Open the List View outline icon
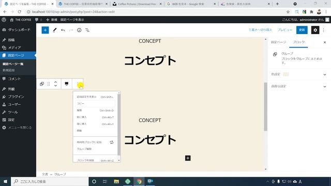The width and height of the screenshot is (331, 186). pos(87,30)
